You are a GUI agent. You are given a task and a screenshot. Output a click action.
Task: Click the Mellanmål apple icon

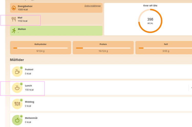(x=17, y=120)
